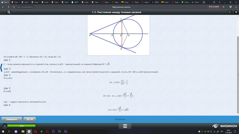Viewport: 239px width, 134px height.
Task: Open Opera from the Windows taskbar
Action: 35,131
